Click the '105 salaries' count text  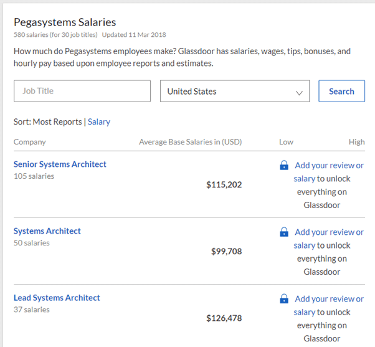point(34,176)
